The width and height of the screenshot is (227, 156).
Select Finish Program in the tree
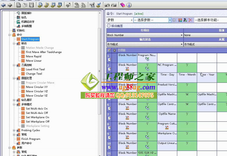pos(31,139)
